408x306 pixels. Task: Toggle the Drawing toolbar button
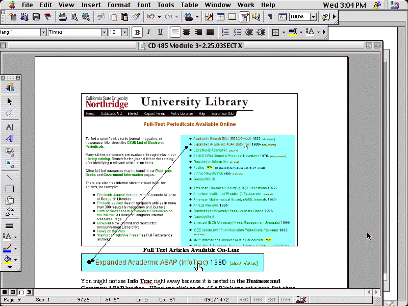[x=244, y=17]
